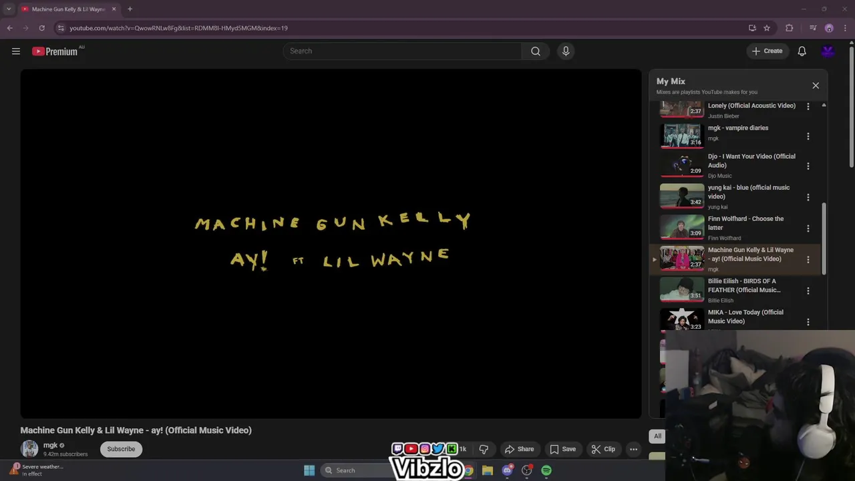Select the All filter chip
Screen dimensions: 855x481
pyautogui.click(x=657, y=436)
